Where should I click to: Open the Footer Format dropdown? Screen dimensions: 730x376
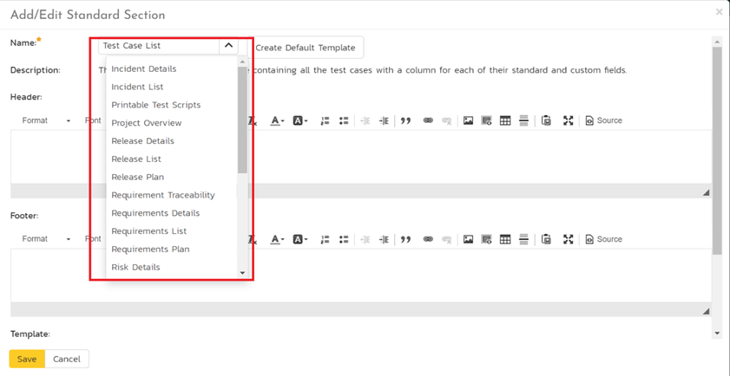(46, 239)
